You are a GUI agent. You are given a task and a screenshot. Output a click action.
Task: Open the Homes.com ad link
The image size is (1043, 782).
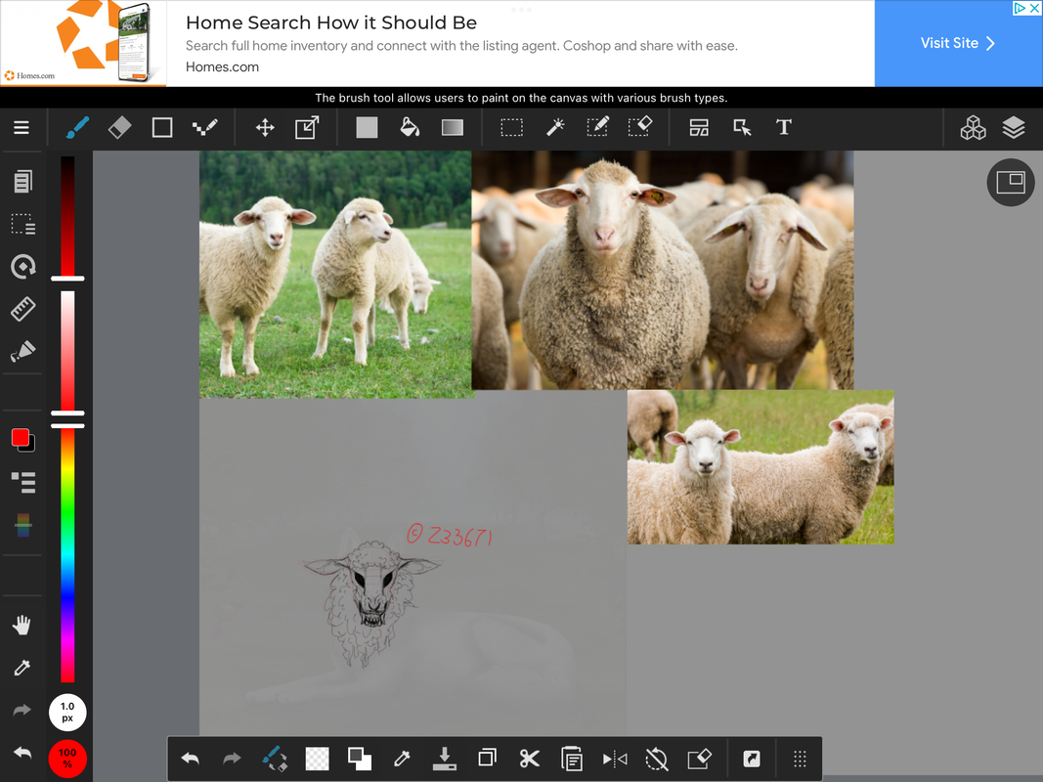pos(222,67)
